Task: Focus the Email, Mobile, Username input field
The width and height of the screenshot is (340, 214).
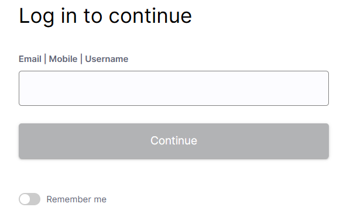Action: point(174,88)
